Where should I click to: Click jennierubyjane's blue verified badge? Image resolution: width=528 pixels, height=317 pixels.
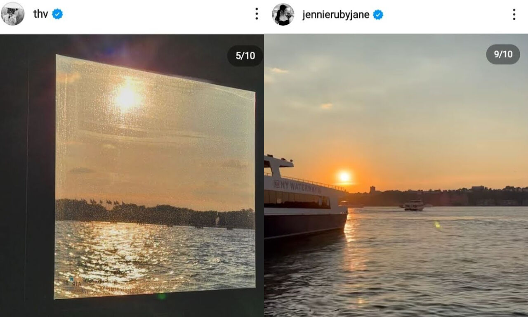pos(378,15)
